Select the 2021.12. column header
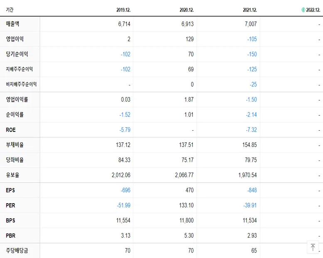The height and width of the screenshot is (258, 323). click(250, 10)
